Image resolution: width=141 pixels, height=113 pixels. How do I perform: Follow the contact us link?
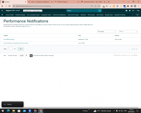pyautogui.click(x=28, y=26)
